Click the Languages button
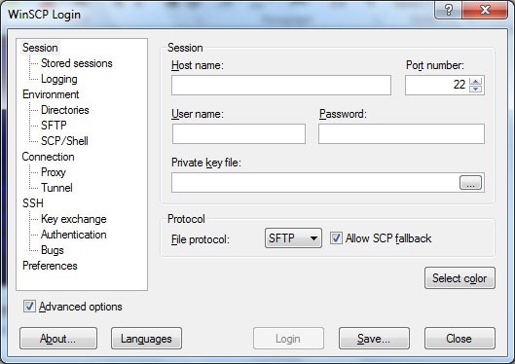Image resolution: width=515 pixels, height=364 pixels. 146,338
